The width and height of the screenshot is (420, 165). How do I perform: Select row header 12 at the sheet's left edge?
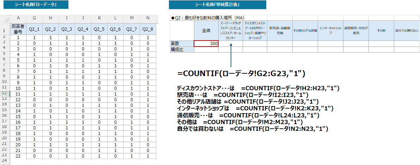click(5, 93)
